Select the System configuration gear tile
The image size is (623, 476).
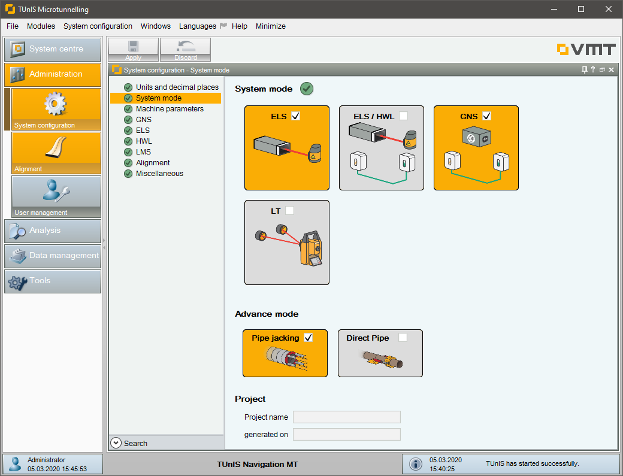pyautogui.click(x=56, y=109)
